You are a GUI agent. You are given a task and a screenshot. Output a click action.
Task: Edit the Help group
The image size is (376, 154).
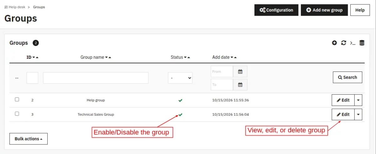343,100
